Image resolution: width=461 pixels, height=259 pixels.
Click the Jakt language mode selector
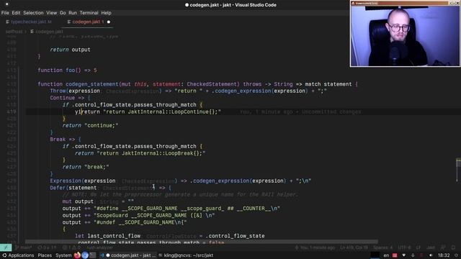(x=431, y=247)
